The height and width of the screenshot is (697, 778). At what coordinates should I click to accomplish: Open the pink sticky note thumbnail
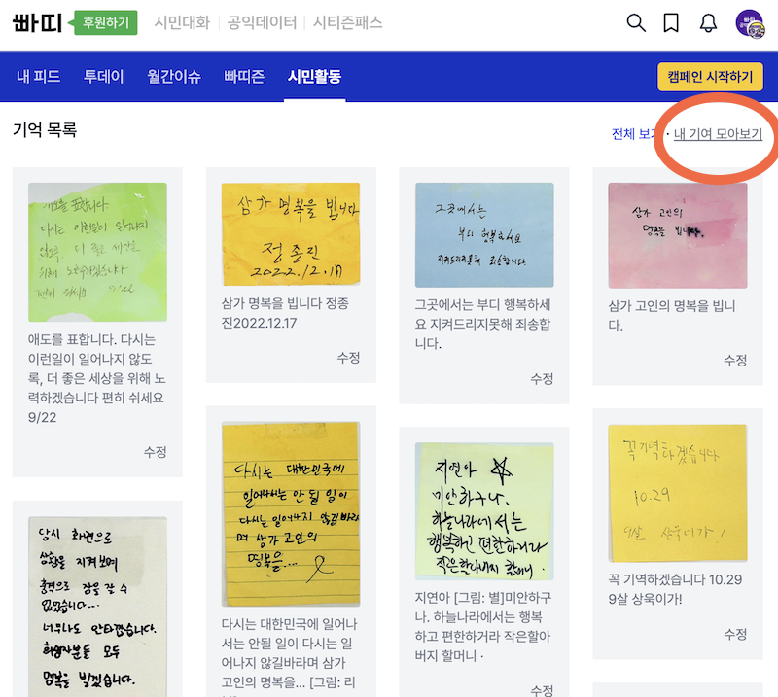[x=677, y=234]
